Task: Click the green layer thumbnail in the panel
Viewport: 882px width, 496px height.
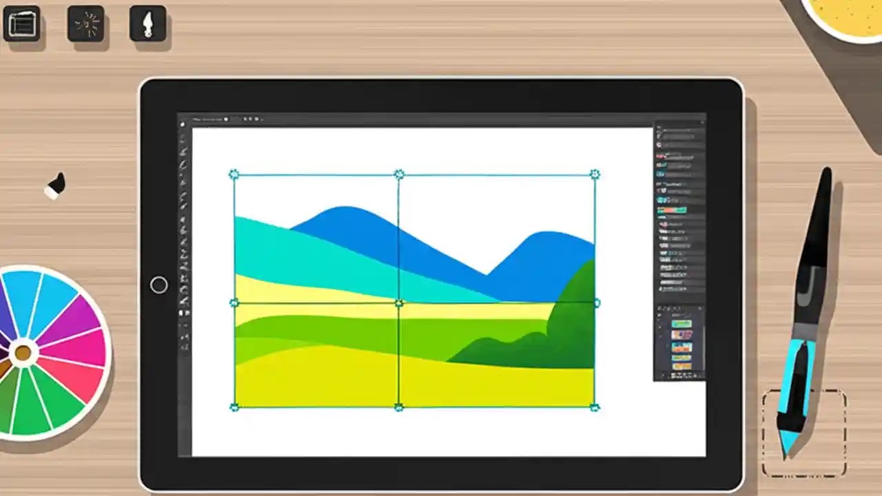Action: (681, 322)
